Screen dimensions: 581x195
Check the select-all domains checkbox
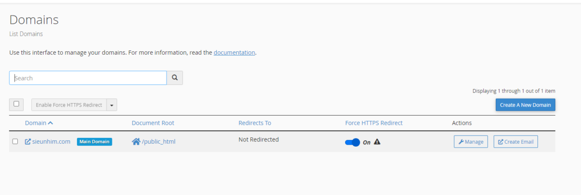pyautogui.click(x=16, y=104)
